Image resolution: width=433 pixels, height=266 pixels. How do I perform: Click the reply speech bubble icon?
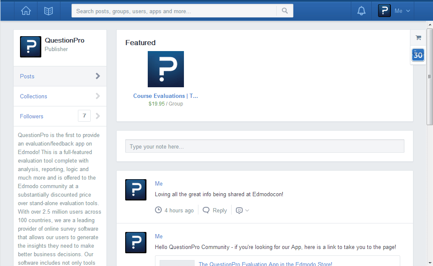point(206,210)
